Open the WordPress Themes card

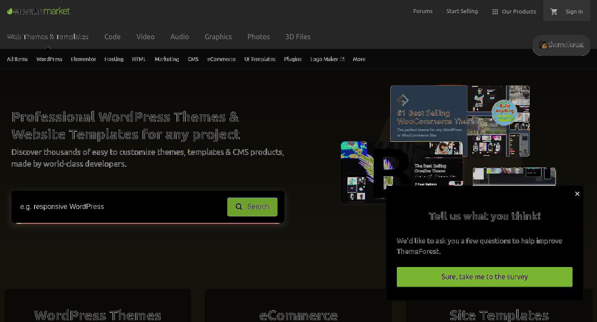pyautogui.click(x=97, y=305)
